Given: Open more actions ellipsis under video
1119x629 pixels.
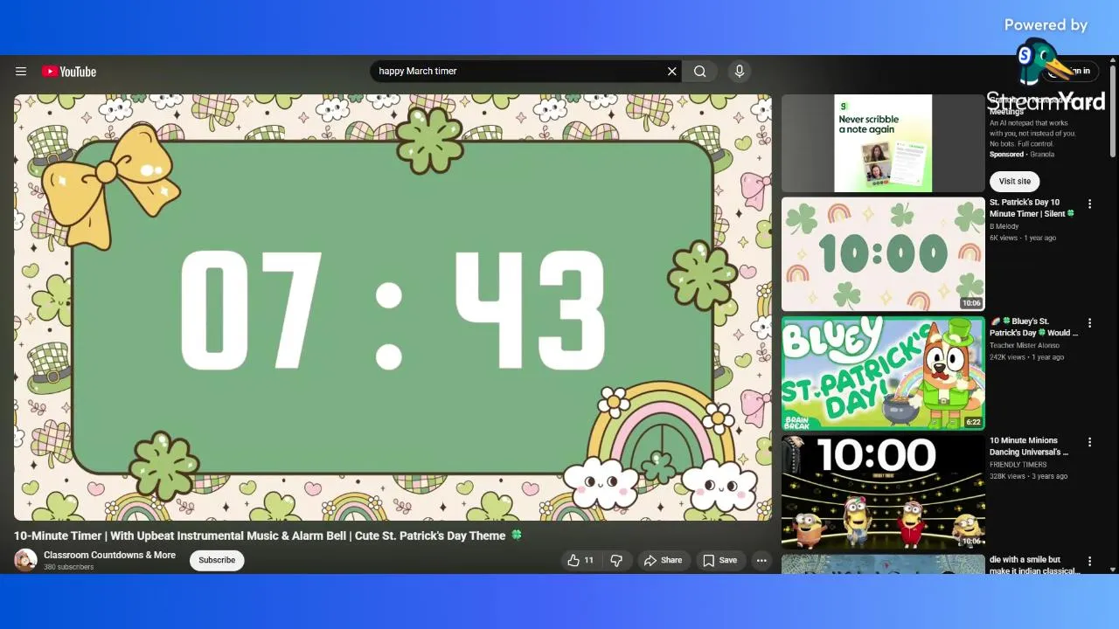Looking at the screenshot, I should tap(761, 561).
